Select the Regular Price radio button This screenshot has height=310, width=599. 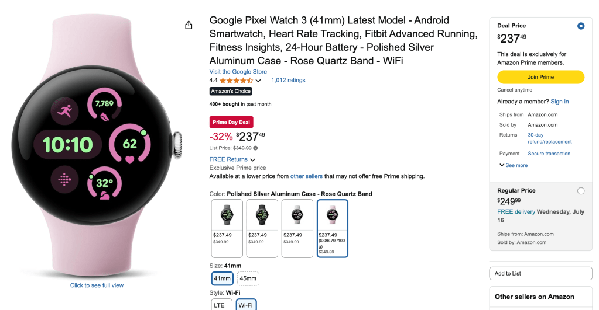point(580,191)
